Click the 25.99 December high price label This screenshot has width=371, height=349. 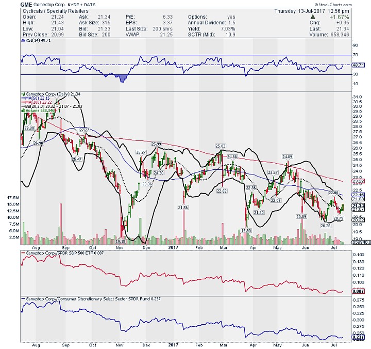156,144
